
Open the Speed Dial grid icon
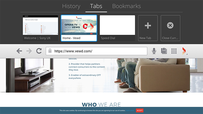point(174,51)
